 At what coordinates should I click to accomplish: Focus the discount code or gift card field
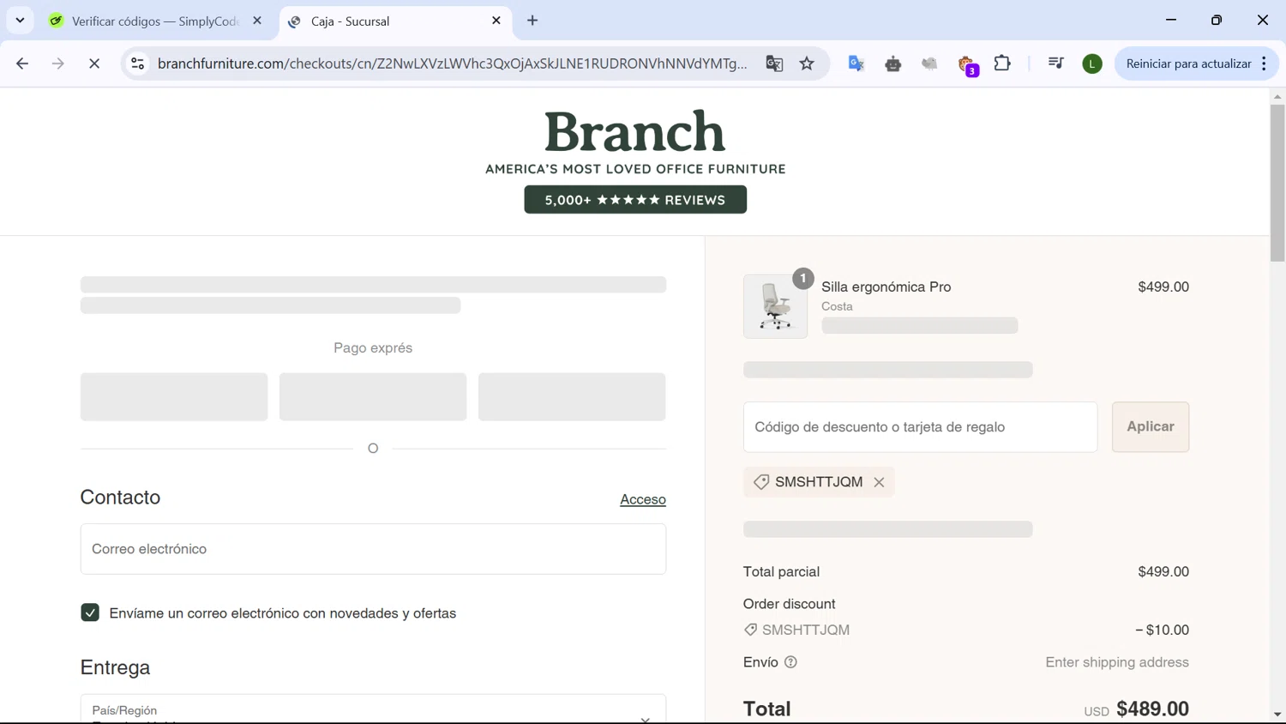(920, 427)
